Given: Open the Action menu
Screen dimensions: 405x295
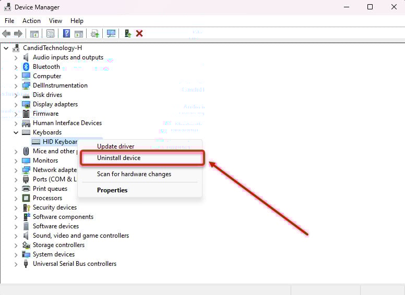Looking at the screenshot, I should coord(31,21).
